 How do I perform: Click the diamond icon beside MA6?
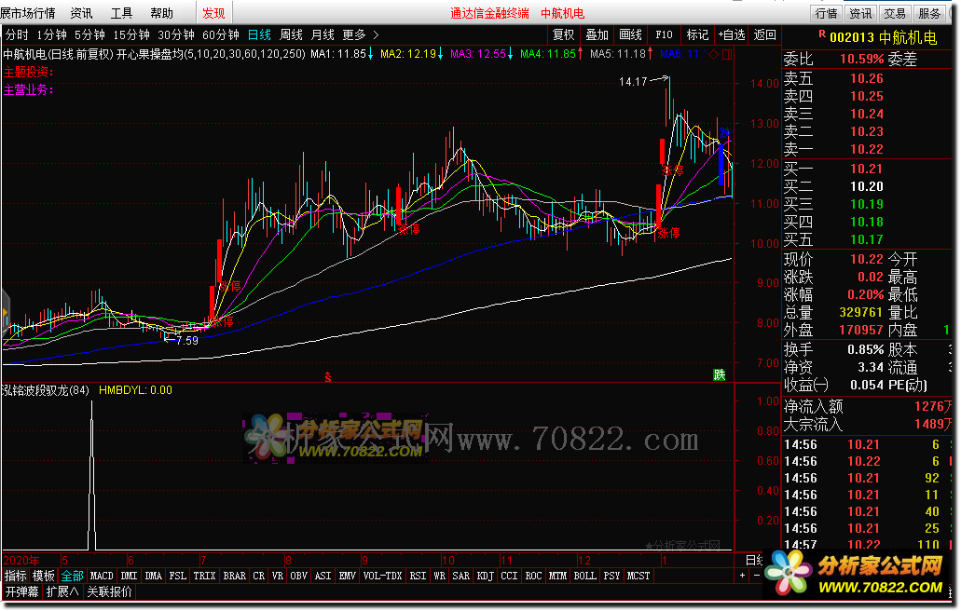pos(713,55)
